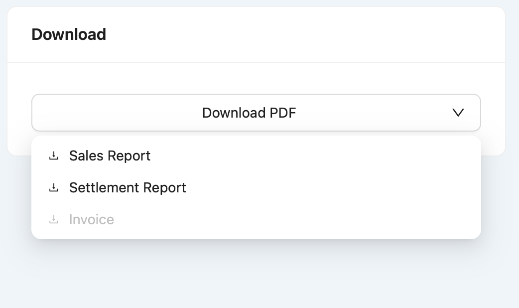
Task: Toggle the Download PDF combo box
Action: pos(256,113)
